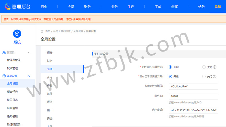Click first 全局设置 breadcrumb link

pyautogui.click(x=78, y=31)
